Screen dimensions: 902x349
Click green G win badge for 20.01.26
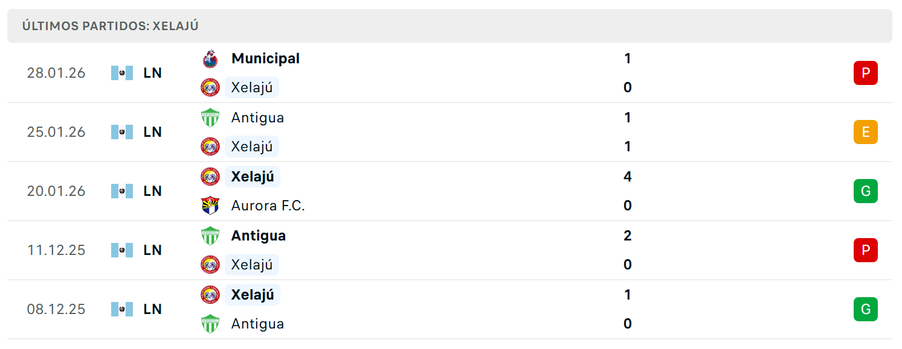(x=866, y=191)
